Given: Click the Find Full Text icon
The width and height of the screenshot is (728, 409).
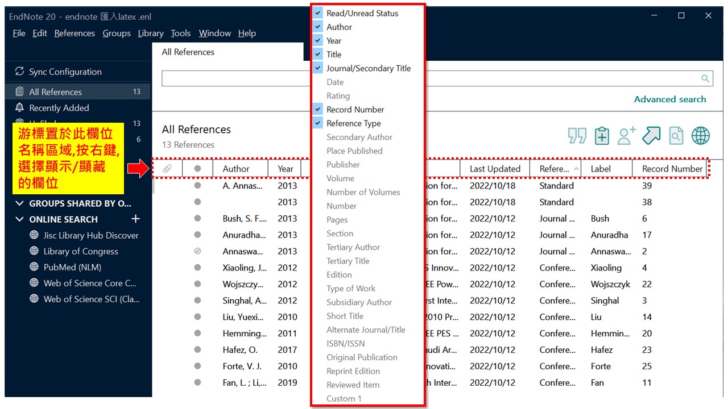Looking at the screenshot, I should [x=676, y=136].
